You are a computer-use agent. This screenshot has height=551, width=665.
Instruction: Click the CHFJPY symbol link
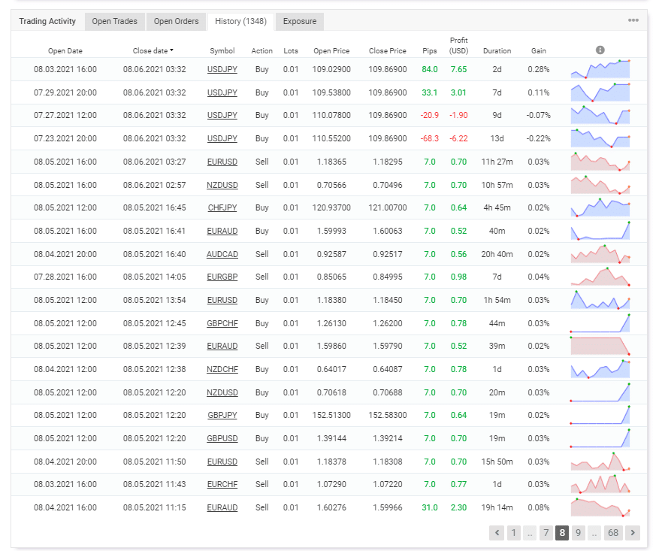tap(222, 207)
